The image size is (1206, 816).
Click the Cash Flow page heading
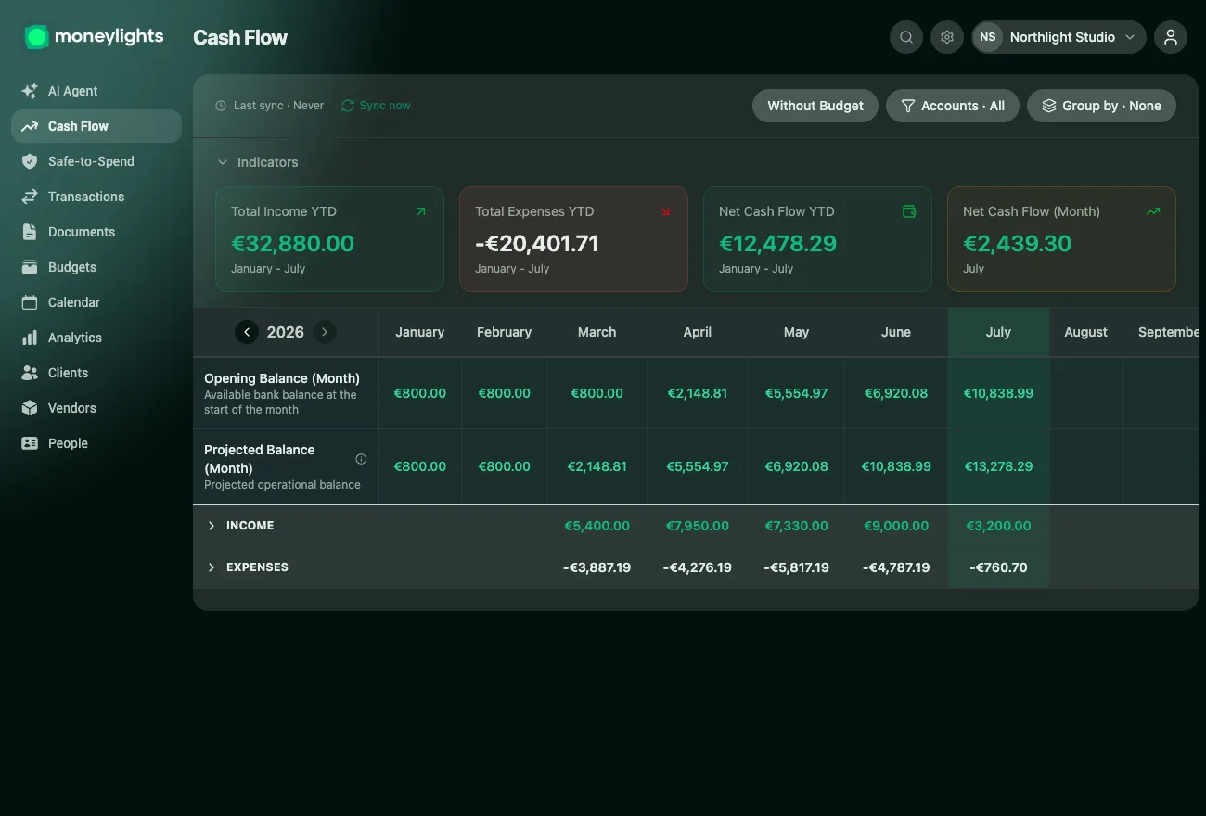240,38
